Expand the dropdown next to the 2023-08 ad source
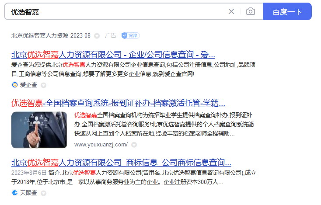 (x=97, y=36)
